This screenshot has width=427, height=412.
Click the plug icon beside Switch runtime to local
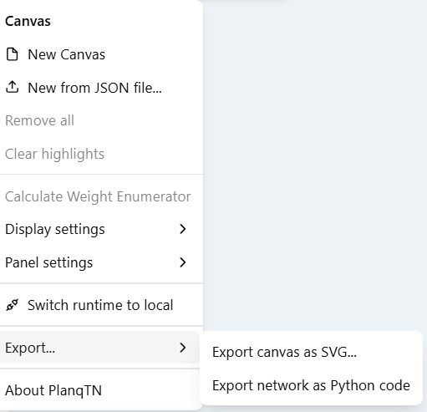[13, 305]
